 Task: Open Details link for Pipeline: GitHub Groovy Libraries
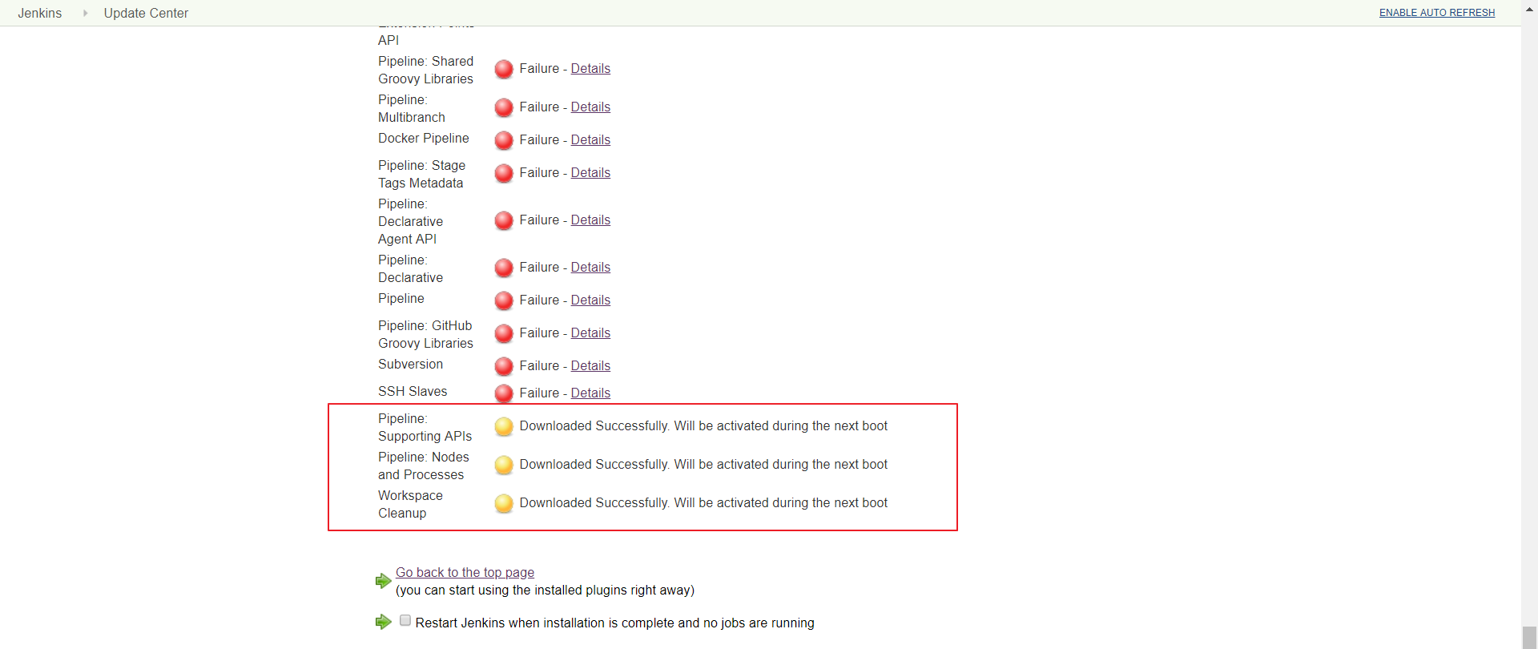click(590, 333)
